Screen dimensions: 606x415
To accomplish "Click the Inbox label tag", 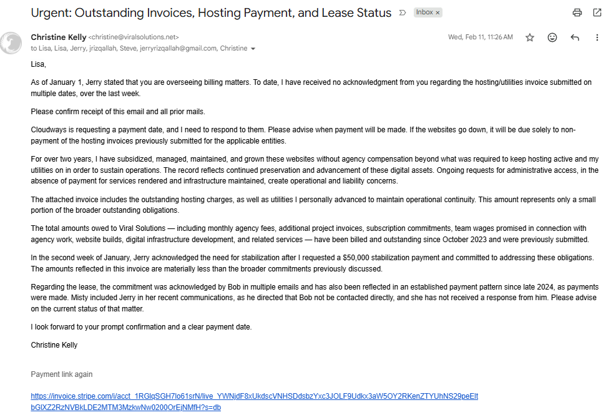I will click(424, 12).
